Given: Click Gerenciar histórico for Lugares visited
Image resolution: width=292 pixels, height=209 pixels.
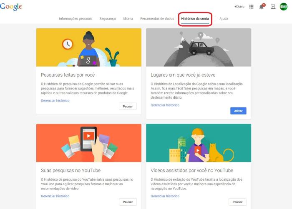Looking at the screenshot, I should (165, 105).
